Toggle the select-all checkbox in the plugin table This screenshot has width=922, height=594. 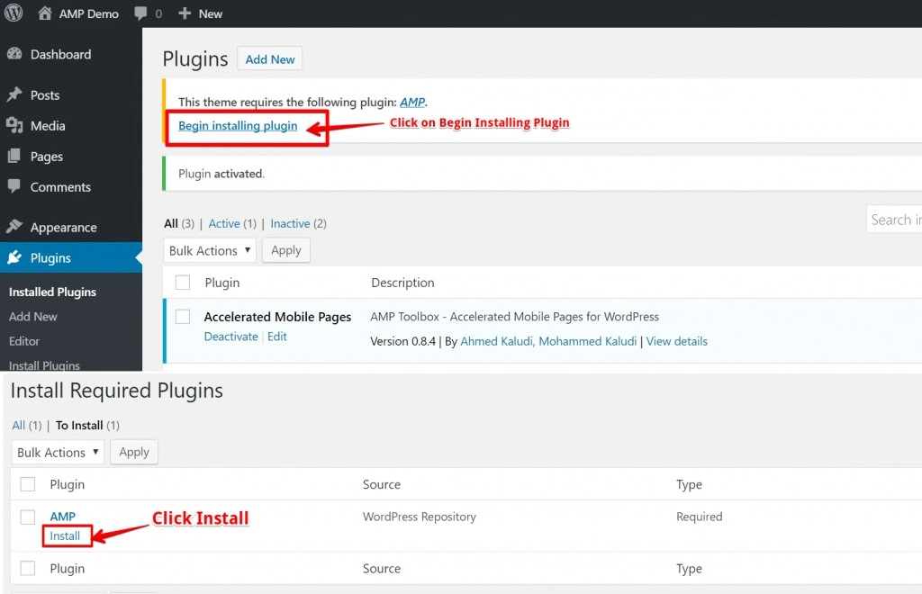[x=183, y=282]
